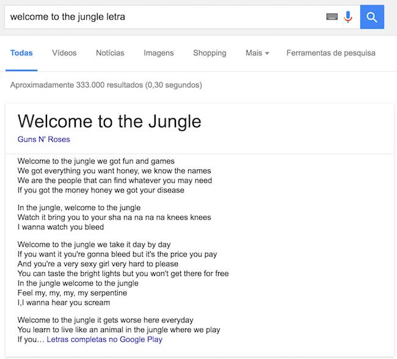397x359 pixels.
Task: Switch to the Vídeos tab
Action: tap(64, 53)
